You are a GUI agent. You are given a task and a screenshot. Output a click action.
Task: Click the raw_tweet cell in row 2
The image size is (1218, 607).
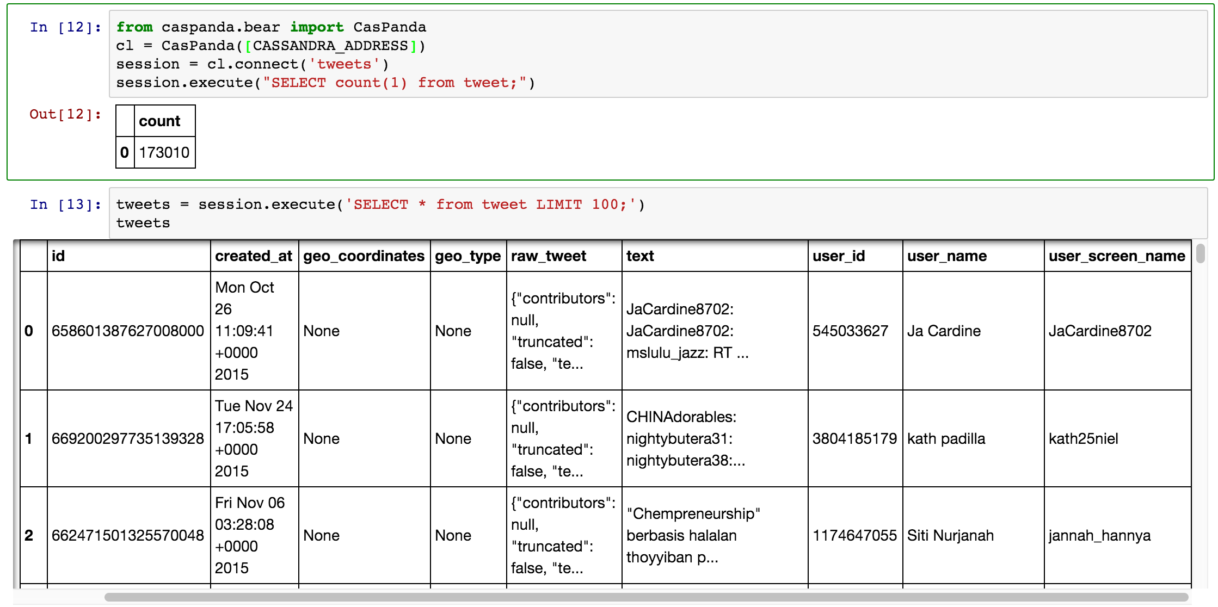point(563,535)
